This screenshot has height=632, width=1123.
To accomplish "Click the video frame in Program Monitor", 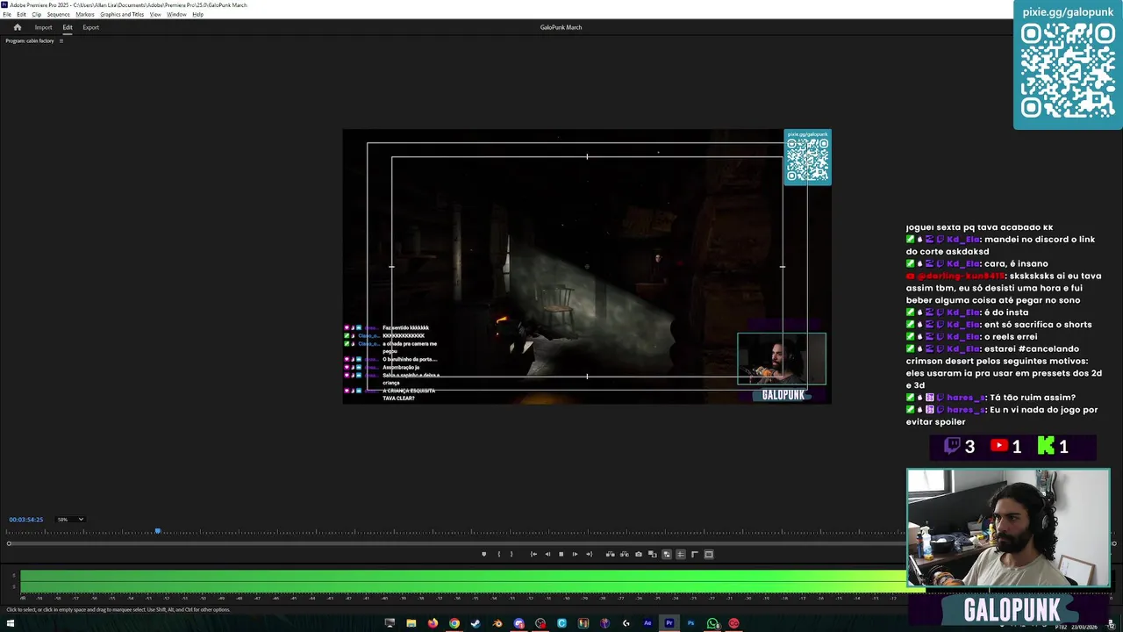I will click(x=587, y=266).
